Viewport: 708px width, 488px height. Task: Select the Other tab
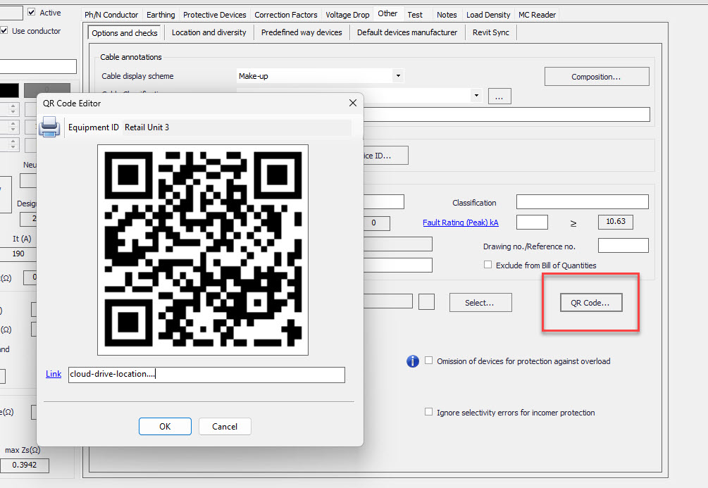pyautogui.click(x=387, y=13)
